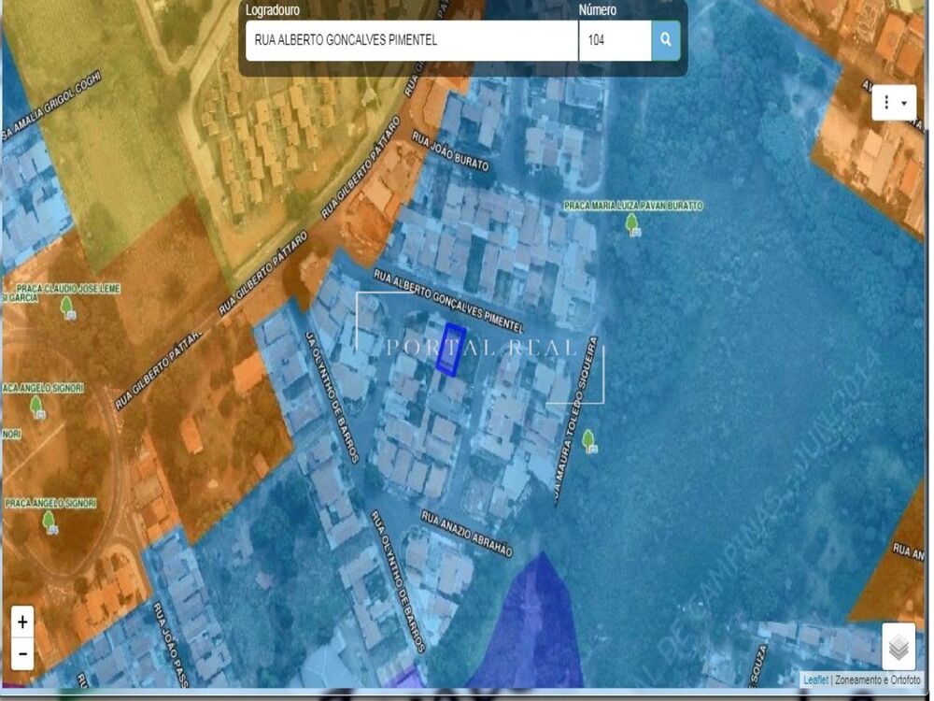Click the Zoneamento e Ortofoto attribution text

pos(878,680)
